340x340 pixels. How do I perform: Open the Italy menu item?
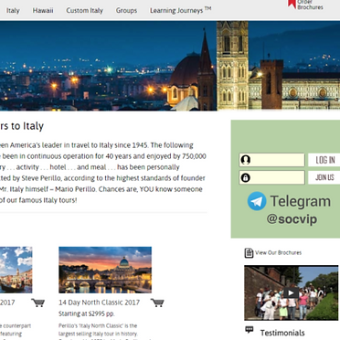tap(13, 11)
